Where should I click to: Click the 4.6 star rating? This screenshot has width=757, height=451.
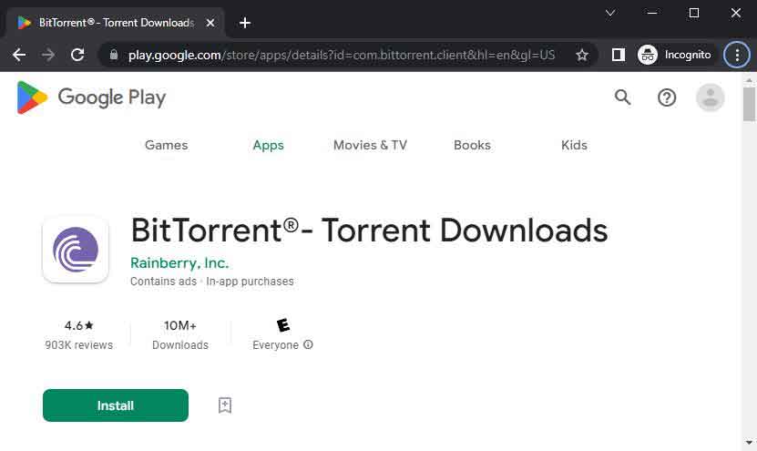(79, 325)
